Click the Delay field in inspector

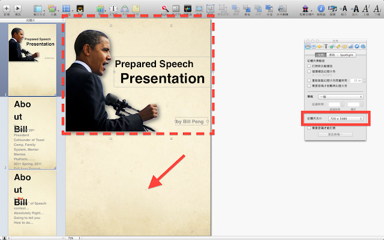coord(334,104)
